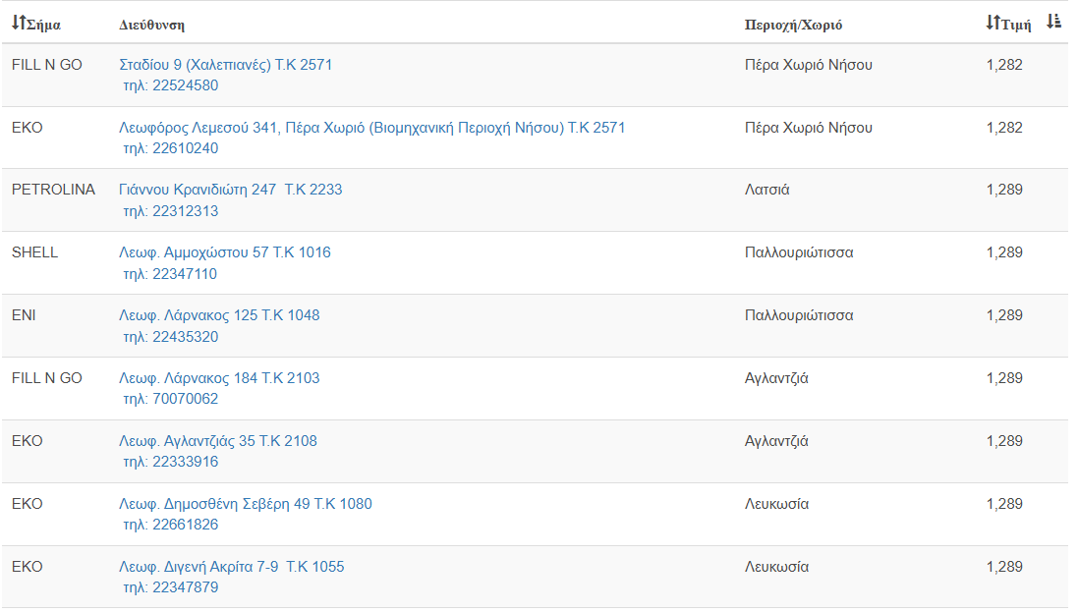Sort the table by Σήμα column
The height and width of the screenshot is (612, 1079).
tap(35, 24)
